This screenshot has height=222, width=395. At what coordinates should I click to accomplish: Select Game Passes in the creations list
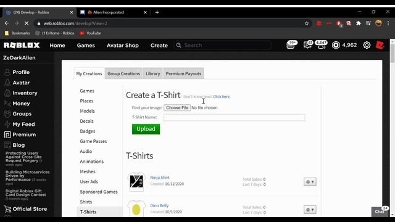click(93, 141)
